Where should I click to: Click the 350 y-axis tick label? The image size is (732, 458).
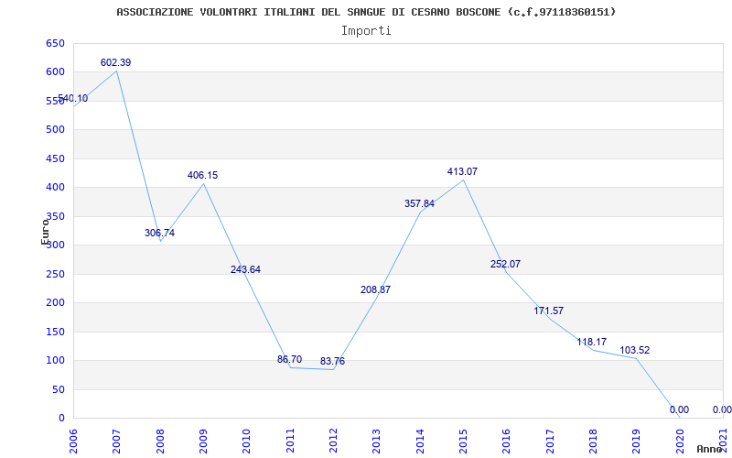(x=55, y=216)
